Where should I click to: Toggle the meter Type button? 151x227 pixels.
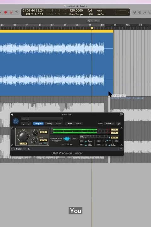(98, 145)
